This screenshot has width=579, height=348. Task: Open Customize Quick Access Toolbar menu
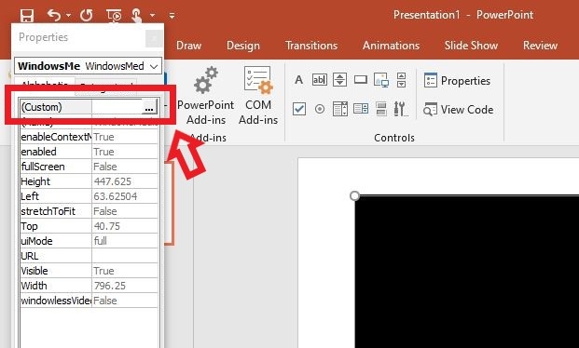[x=172, y=16]
